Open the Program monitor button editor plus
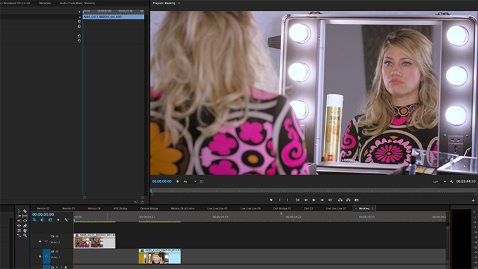Image resolution: width=478 pixels, height=269 pixels. coord(473,201)
